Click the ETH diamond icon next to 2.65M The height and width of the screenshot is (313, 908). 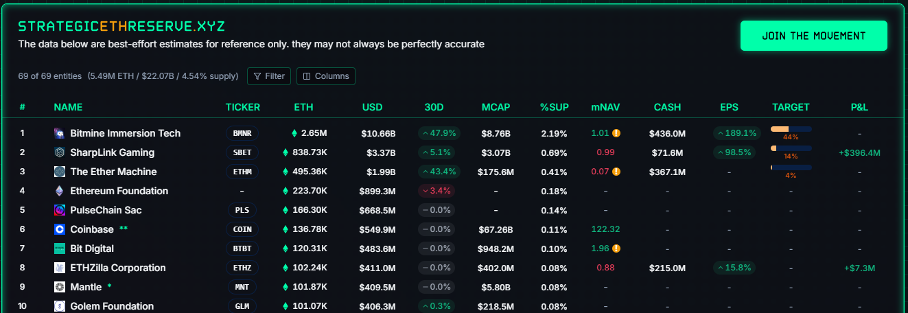pyautogui.click(x=294, y=133)
